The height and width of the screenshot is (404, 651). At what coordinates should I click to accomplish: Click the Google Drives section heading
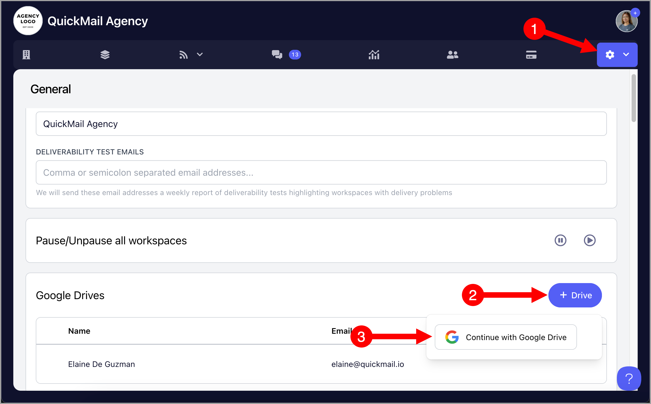70,295
